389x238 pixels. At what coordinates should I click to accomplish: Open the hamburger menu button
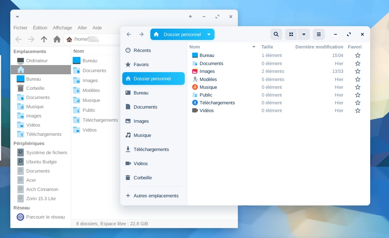click(318, 34)
